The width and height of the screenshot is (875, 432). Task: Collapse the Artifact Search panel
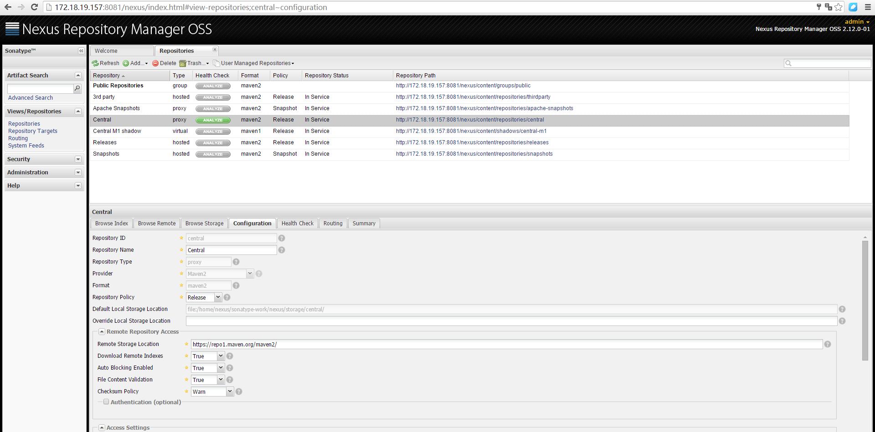coord(78,76)
